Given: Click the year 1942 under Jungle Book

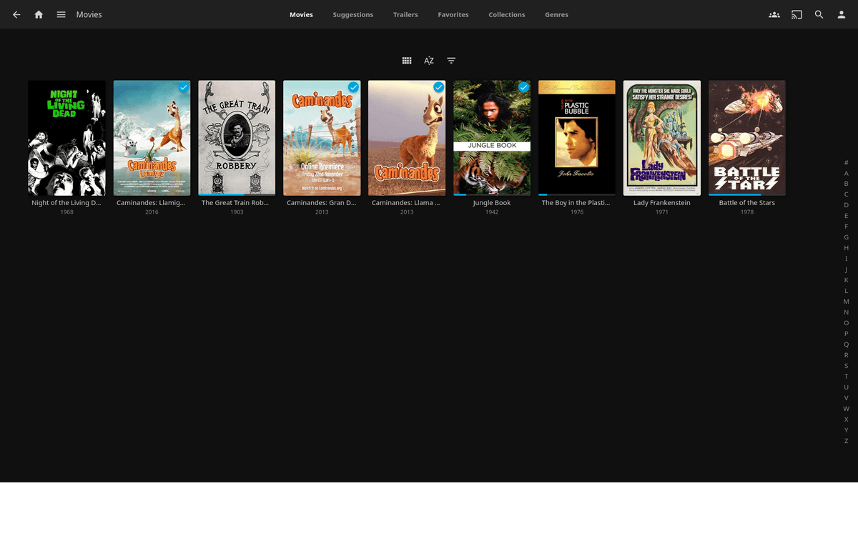Looking at the screenshot, I should tap(492, 212).
